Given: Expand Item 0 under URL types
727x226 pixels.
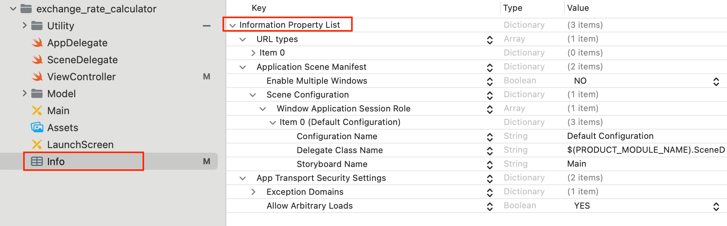Looking at the screenshot, I should pyautogui.click(x=253, y=52).
